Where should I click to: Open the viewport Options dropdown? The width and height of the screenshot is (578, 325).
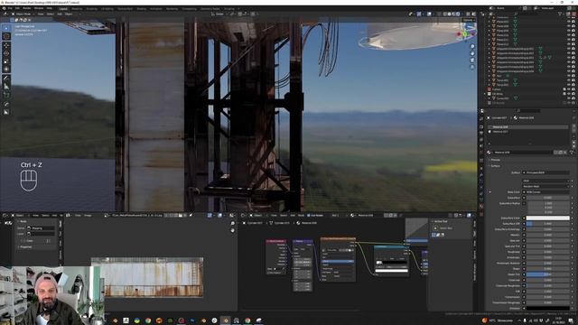click(468, 20)
